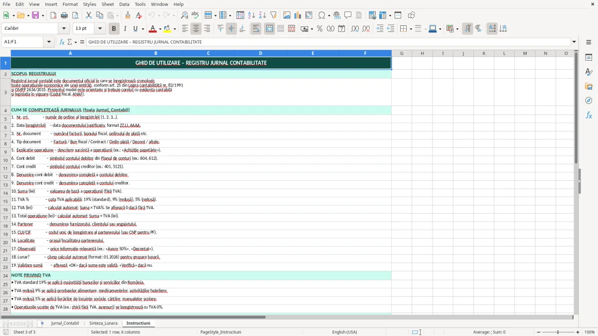Click Export as PDF icon
This screenshot has width=598, height=336.
coord(53,15)
